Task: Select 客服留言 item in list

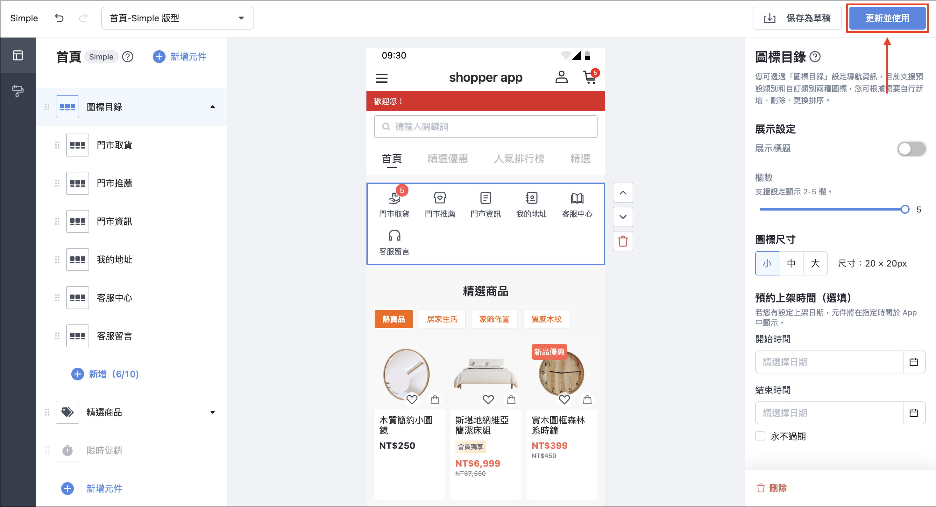Action: (131, 336)
